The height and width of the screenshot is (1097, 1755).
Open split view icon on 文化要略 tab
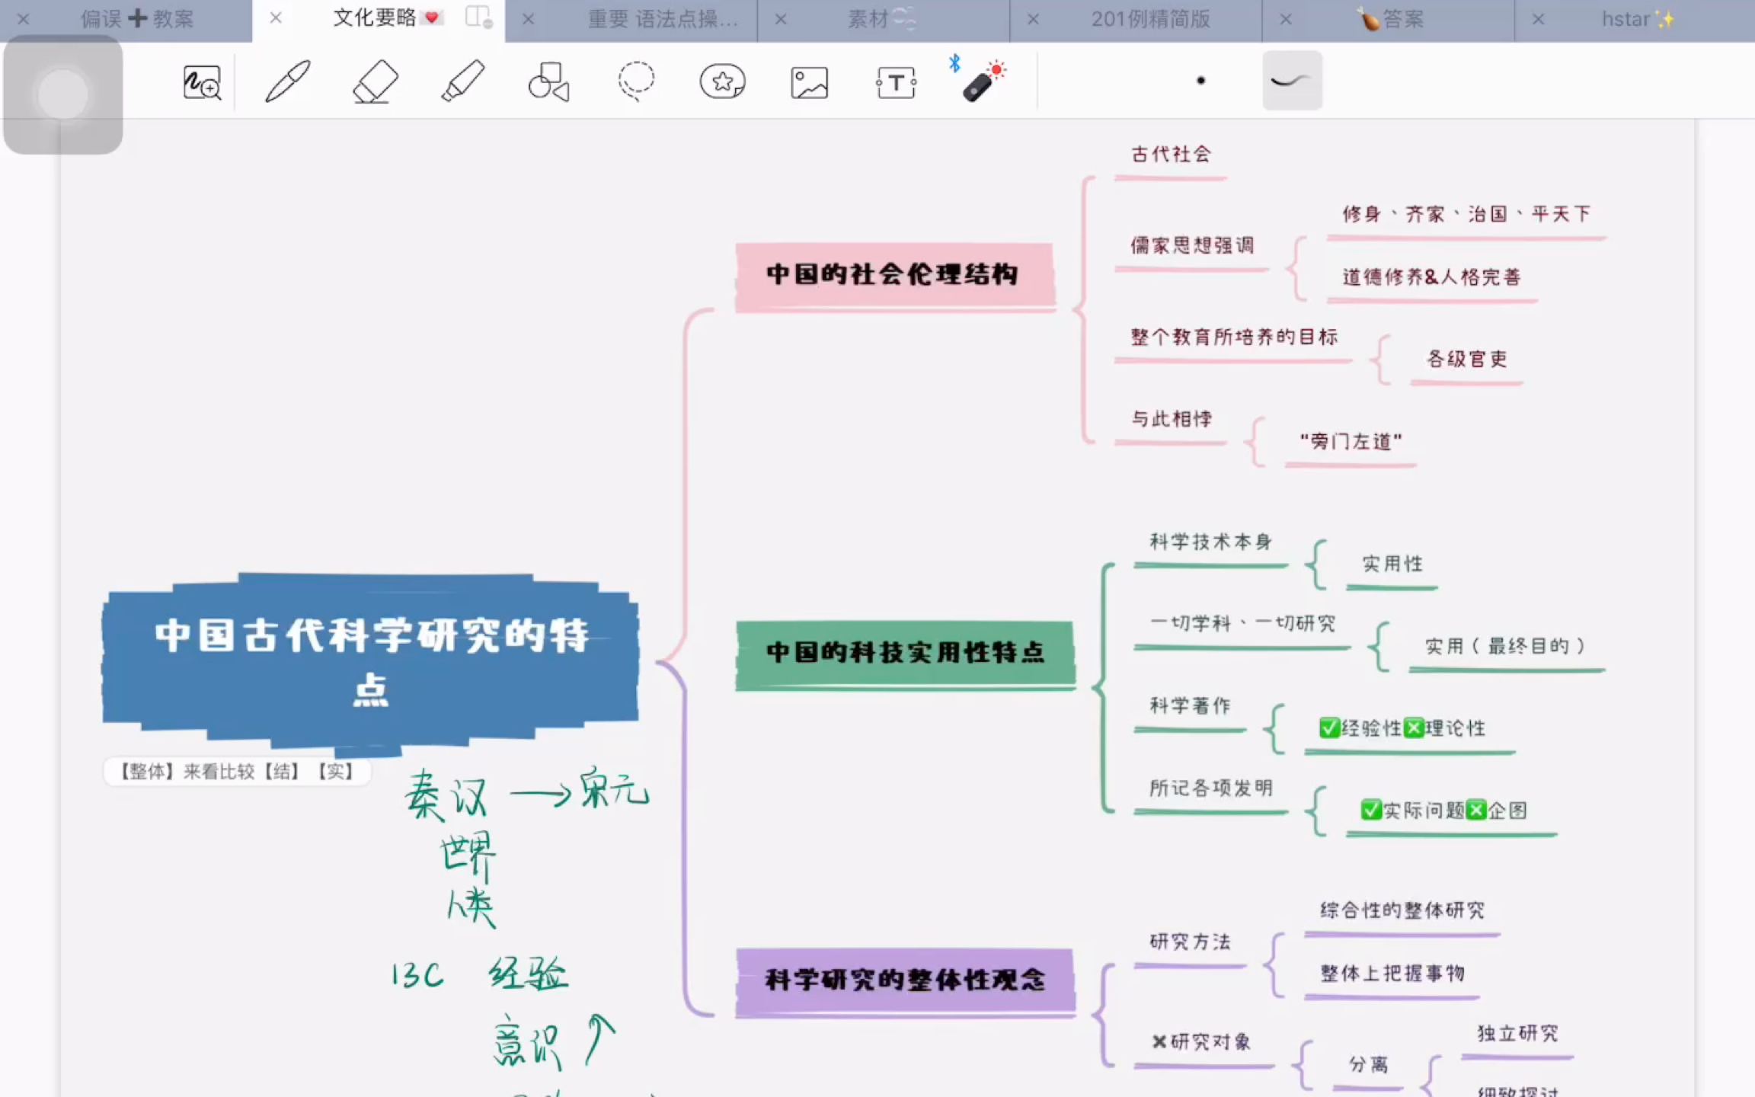click(x=479, y=18)
